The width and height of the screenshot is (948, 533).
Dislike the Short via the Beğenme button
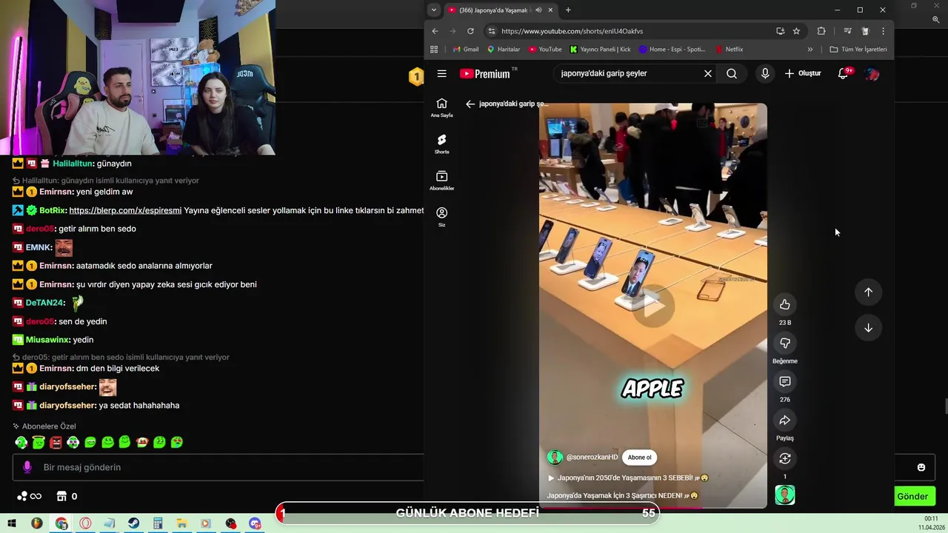click(785, 343)
